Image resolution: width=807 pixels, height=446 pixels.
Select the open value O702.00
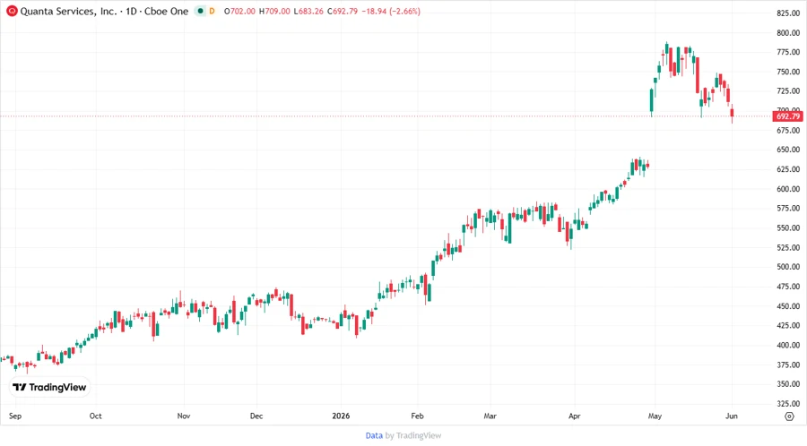(239, 11)
